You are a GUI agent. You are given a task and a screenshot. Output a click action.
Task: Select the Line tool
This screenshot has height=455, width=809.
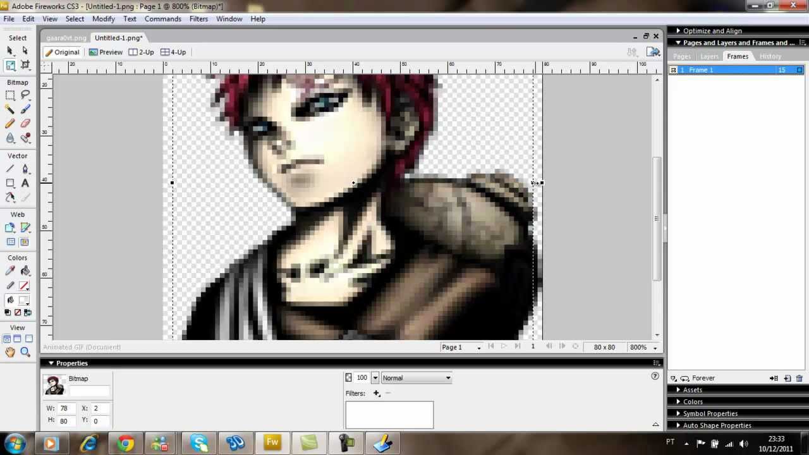click(10, 169)
